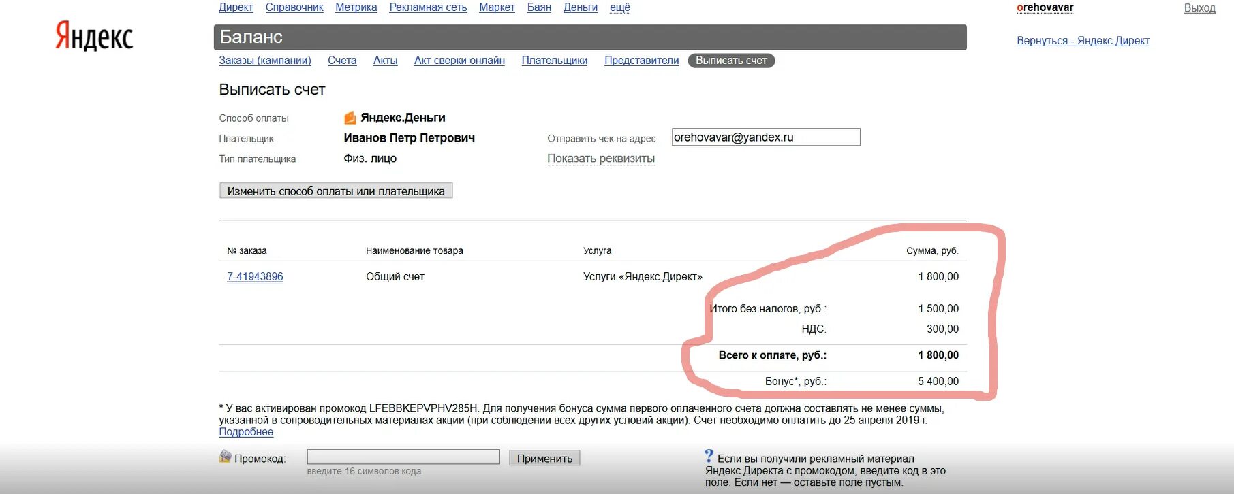1234x494 pixels.
Task: Open the Деньги top link
Action: [x=581, y=7]
